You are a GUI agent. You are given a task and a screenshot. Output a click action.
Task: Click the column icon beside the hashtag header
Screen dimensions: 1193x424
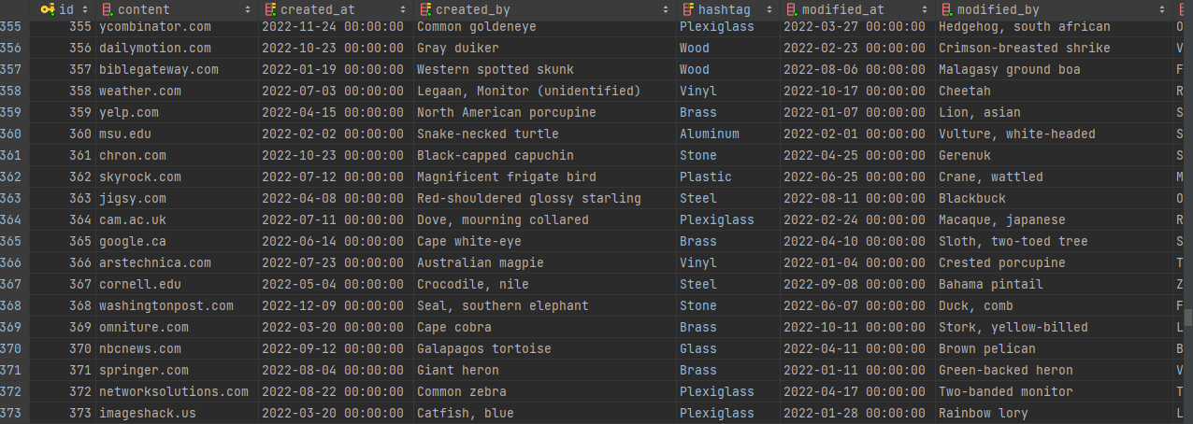(x=687, y=9)
